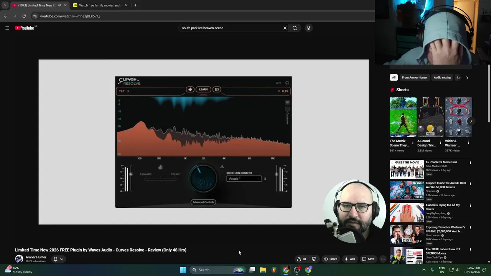This screenshot has width=491, height=276.
Task: Open options for Wider & Warmer short
Action: click(x=468, y=142)
